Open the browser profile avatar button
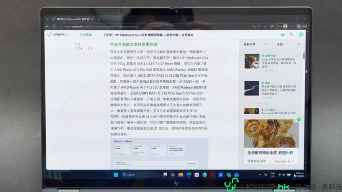 pyautogui.click(x=282, y=27)
